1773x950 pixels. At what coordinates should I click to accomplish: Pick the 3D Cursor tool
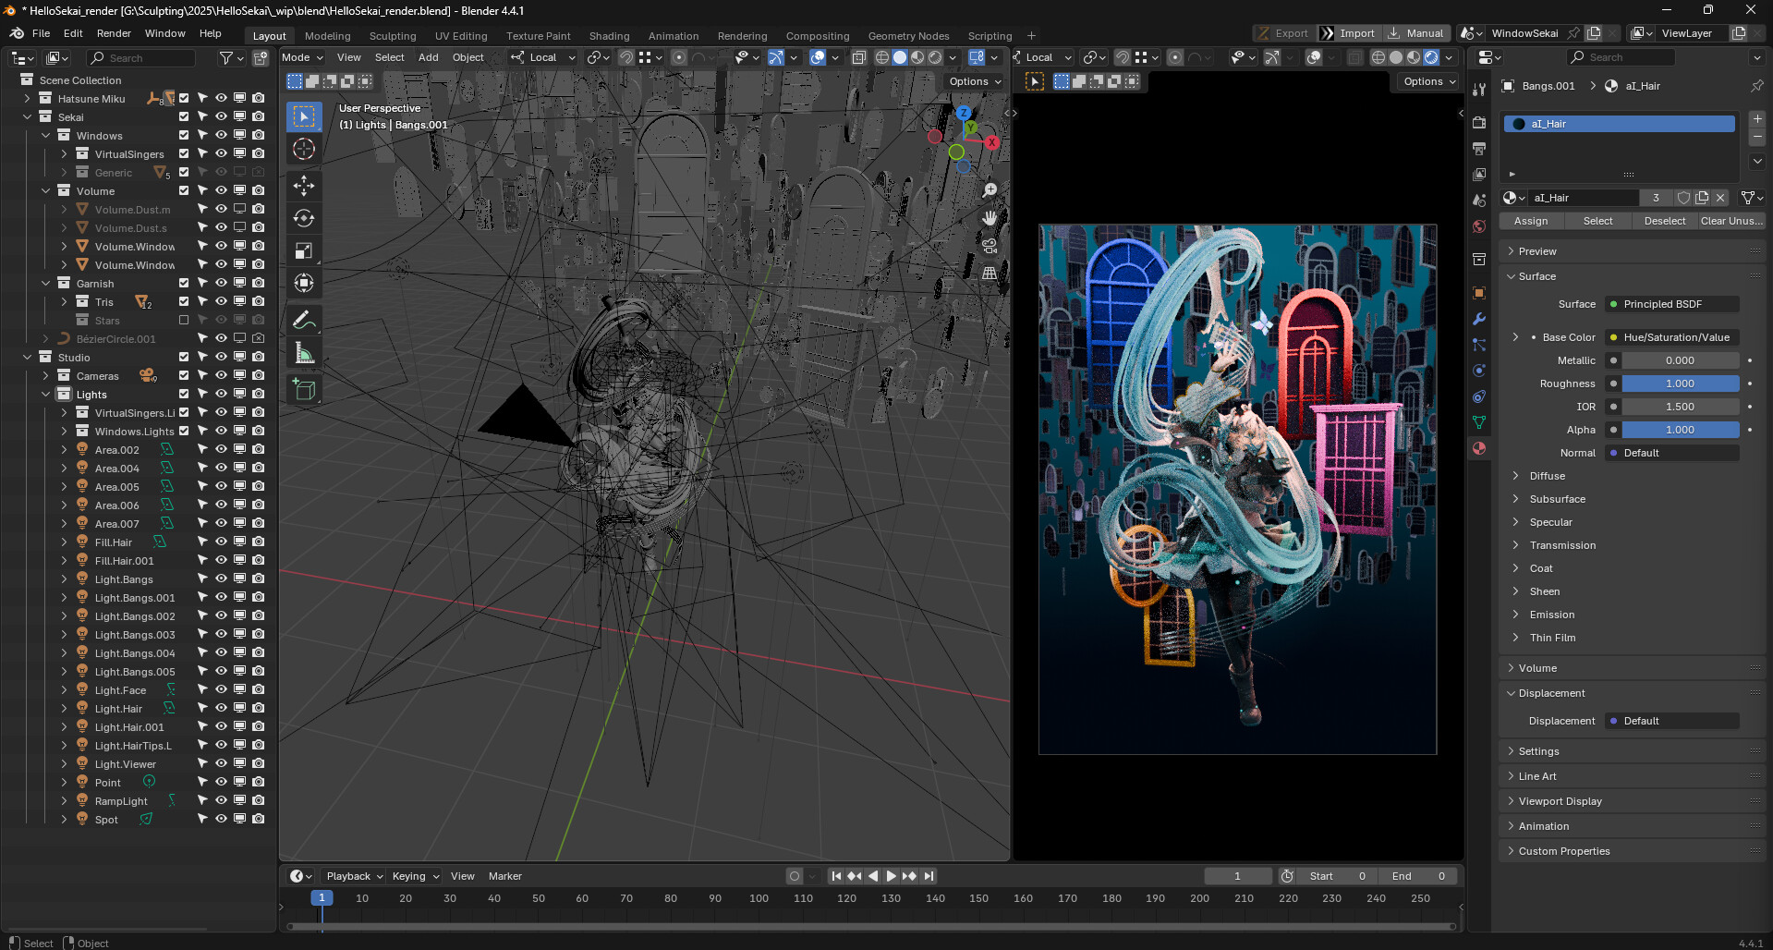coord(304,149)
